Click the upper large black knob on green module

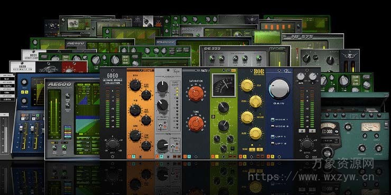point(224,107)
